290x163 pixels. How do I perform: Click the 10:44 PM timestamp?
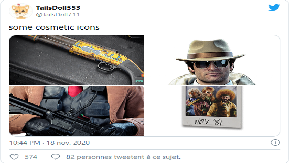click(x=25, y=143)
